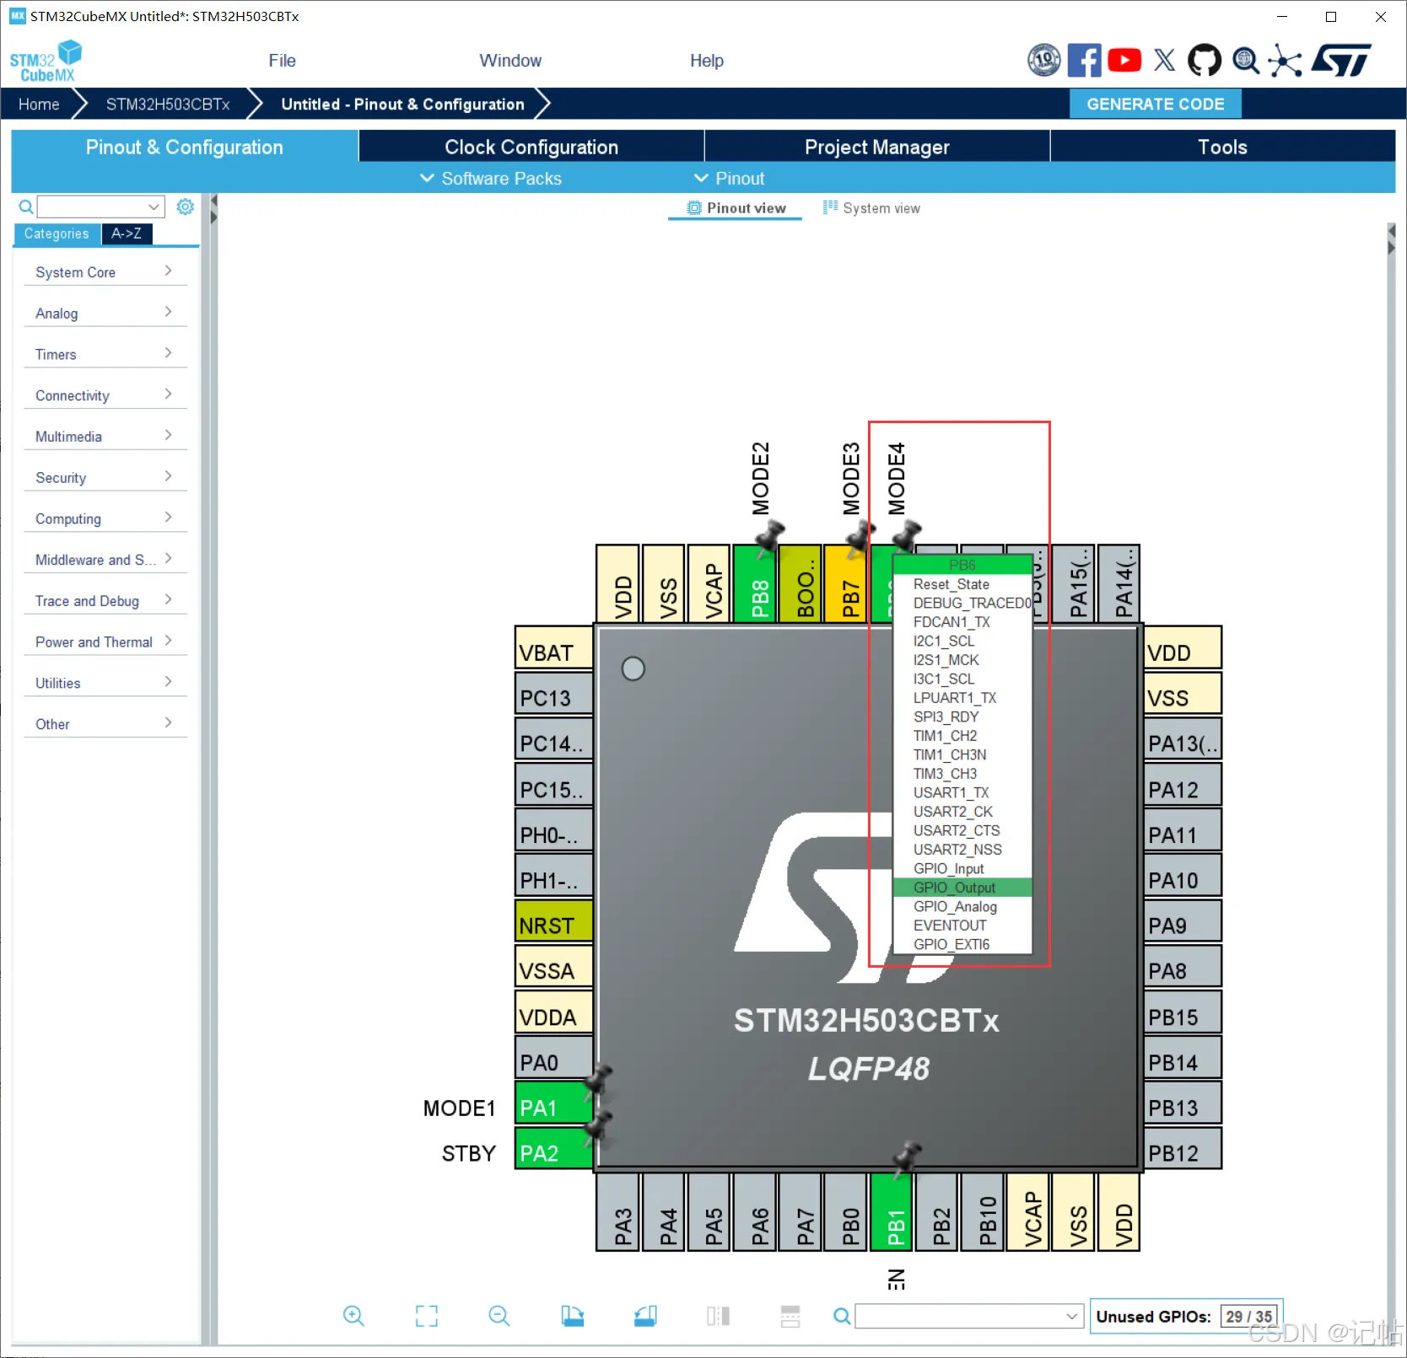
Task: Select the Categories tab
Action: [57, 233]
